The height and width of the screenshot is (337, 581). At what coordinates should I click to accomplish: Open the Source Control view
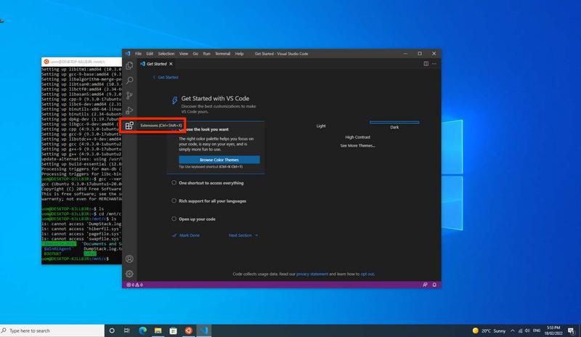coord(129,96)
